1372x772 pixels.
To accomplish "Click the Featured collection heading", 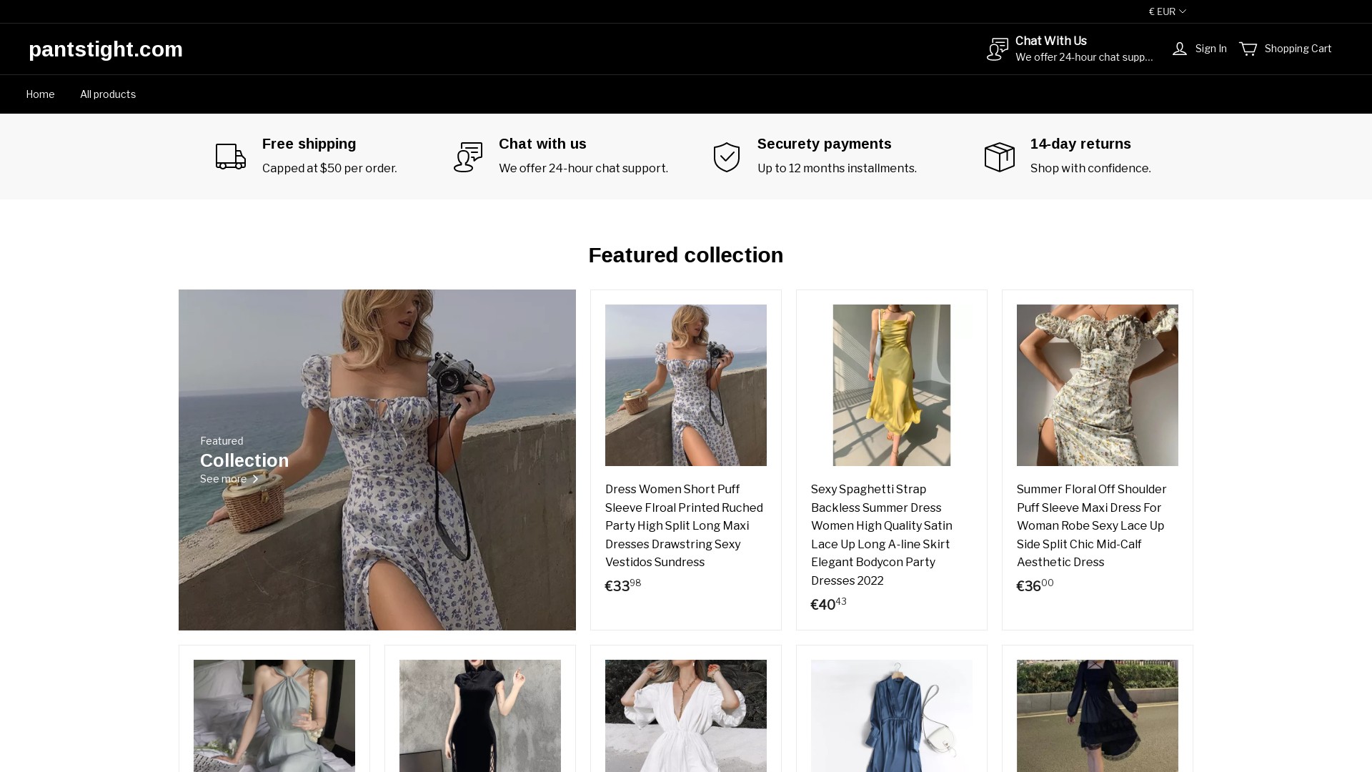I will pos(686,255).
